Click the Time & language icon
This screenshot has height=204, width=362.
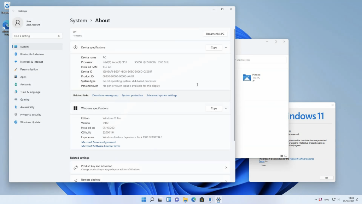tap(16, 92)
